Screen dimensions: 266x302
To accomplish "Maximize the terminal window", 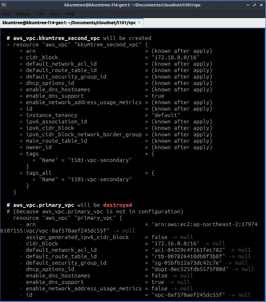I will (255, 5).
